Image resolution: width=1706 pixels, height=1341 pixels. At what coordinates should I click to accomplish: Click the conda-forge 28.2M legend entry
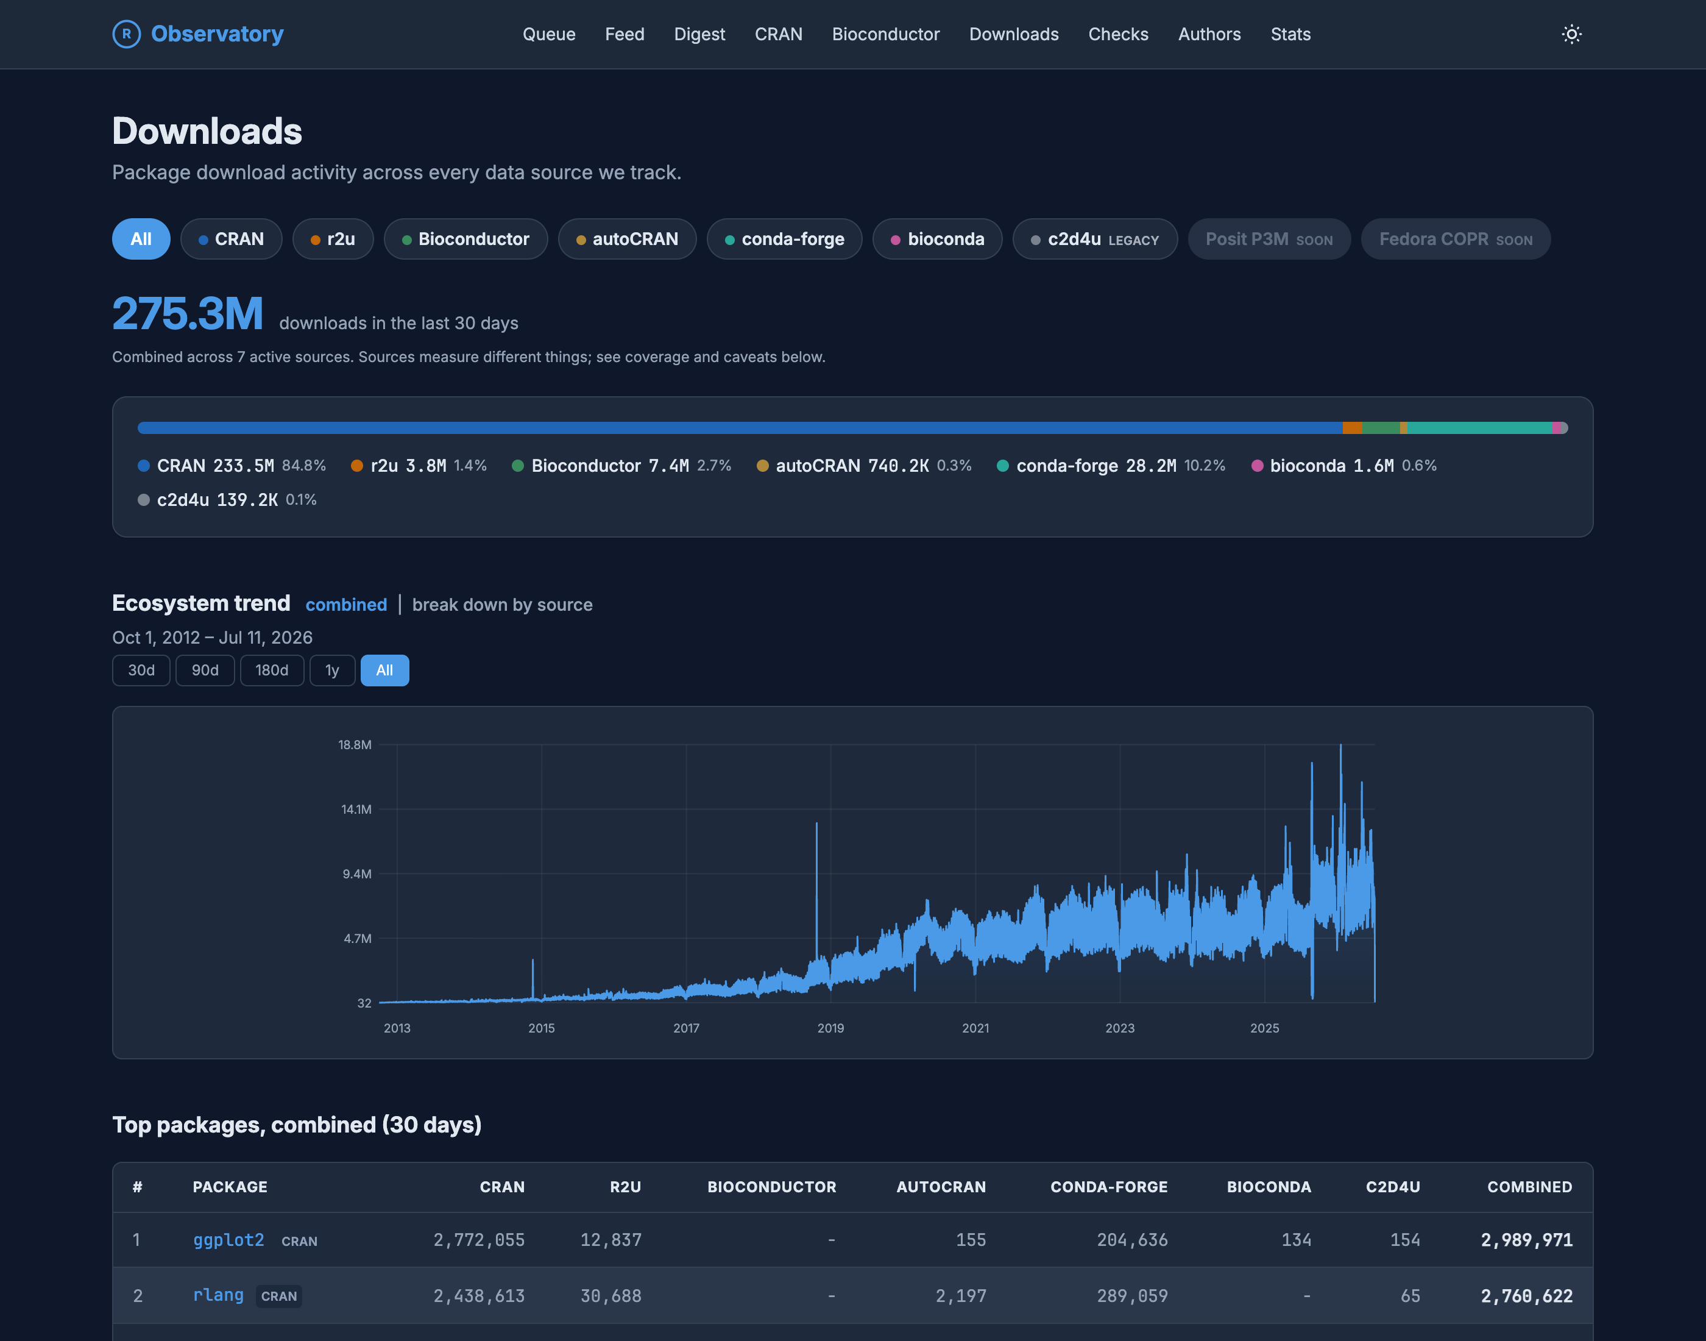click(x=1110, y=466)
